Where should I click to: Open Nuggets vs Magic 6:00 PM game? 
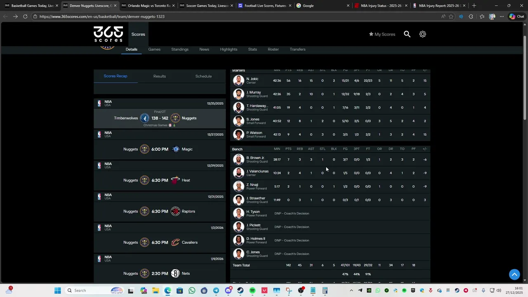160,149
